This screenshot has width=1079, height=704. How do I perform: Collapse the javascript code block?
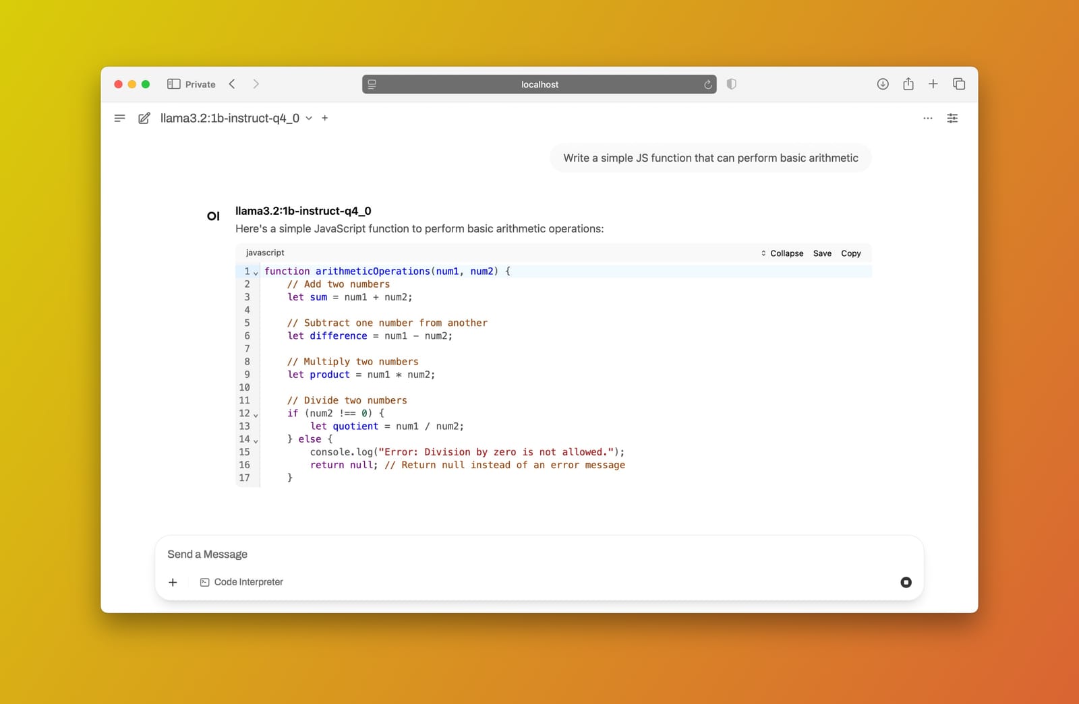(x=786, y=253)
